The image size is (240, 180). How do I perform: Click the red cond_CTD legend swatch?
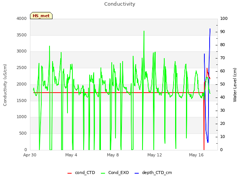[69, 173]
